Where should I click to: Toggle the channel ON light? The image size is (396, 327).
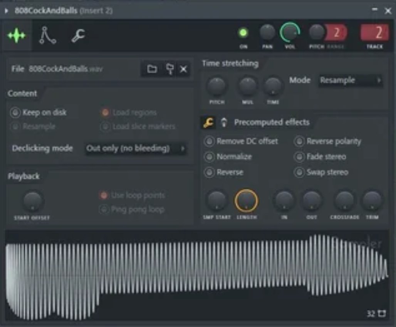point(243,33)
